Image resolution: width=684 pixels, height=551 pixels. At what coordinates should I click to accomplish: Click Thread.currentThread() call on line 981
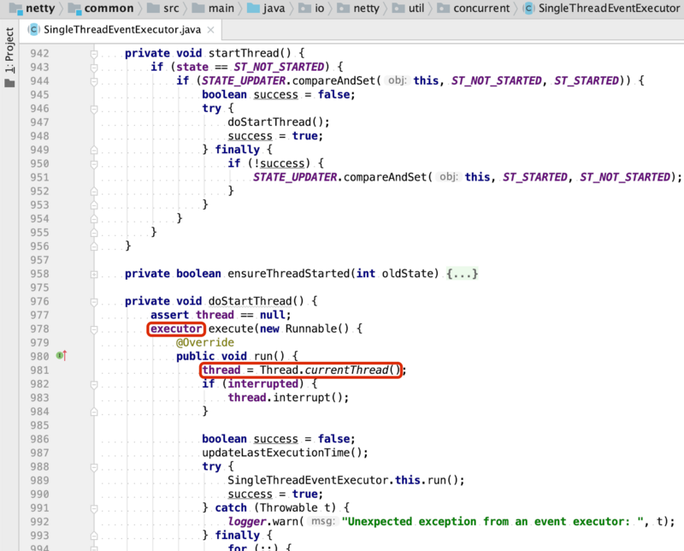330,370
